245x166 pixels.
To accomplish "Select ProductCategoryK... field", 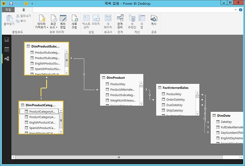I will coord(39,111).
